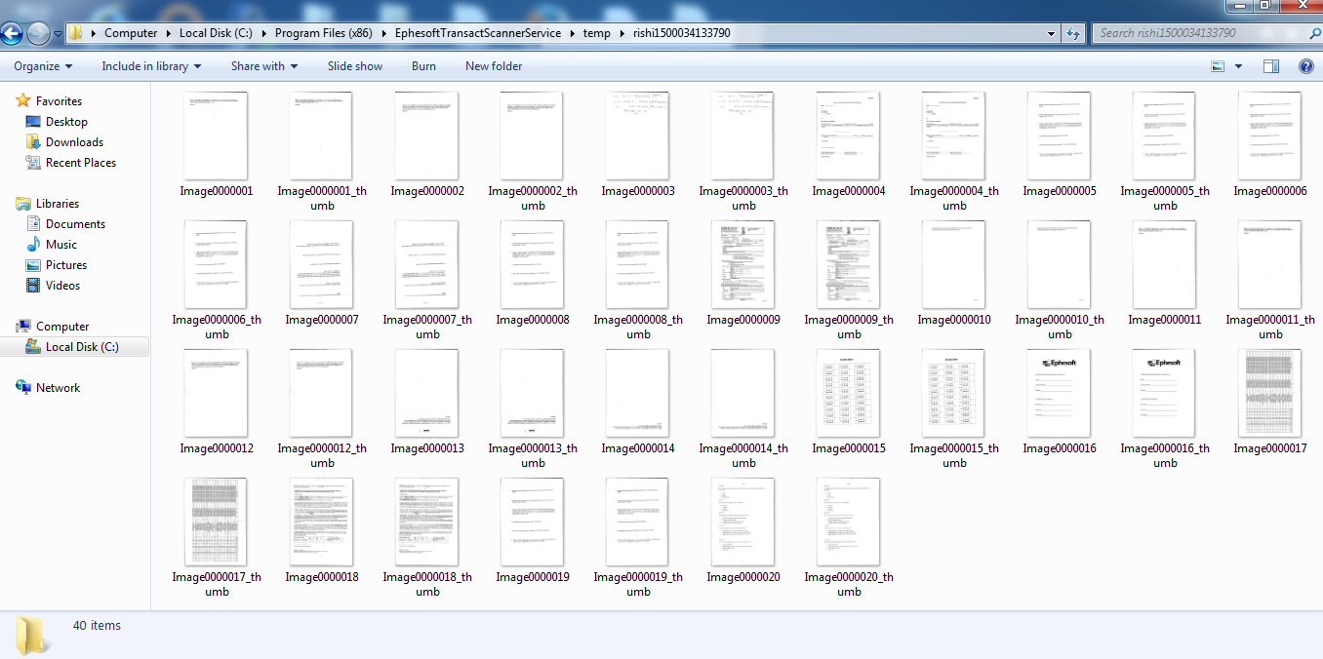
Task: Select the Image0000001_thumb file
Action: coord(322,150)
